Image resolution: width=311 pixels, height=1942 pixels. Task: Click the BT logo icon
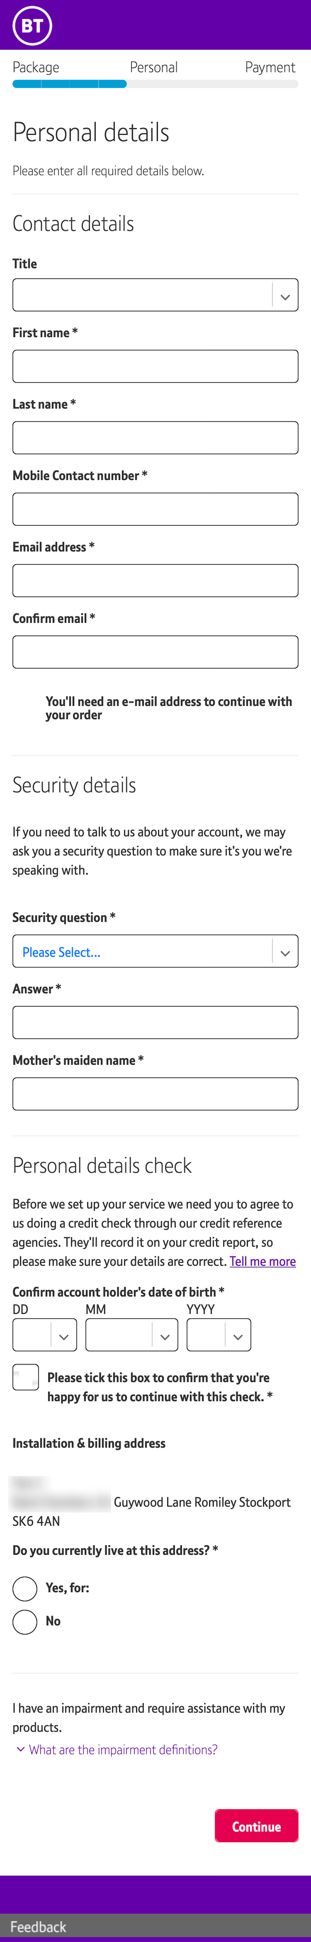tap(32, 26)
